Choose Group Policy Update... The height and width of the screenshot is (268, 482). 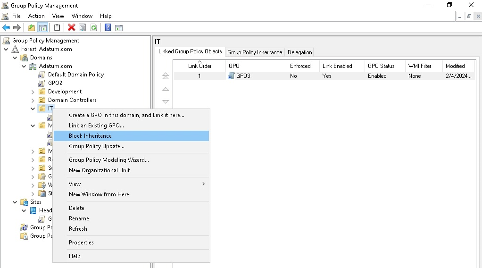click(x=131, y=146)
